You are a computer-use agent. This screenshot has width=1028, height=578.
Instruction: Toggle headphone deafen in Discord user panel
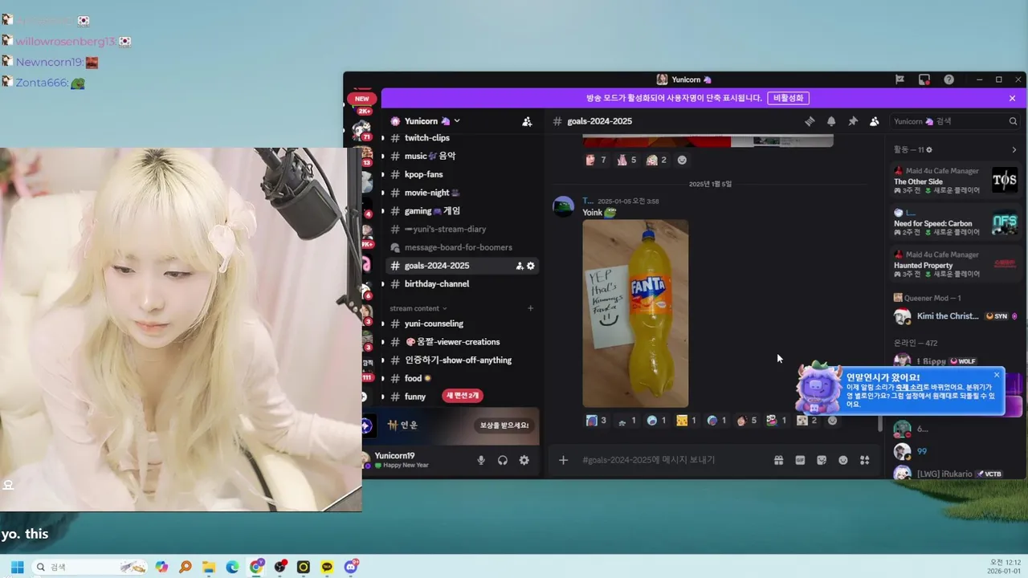pos(503,460)
